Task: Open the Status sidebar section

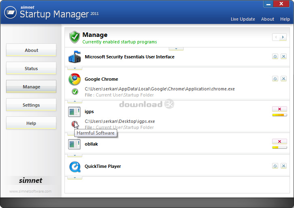Action: (x=31, y=68)
